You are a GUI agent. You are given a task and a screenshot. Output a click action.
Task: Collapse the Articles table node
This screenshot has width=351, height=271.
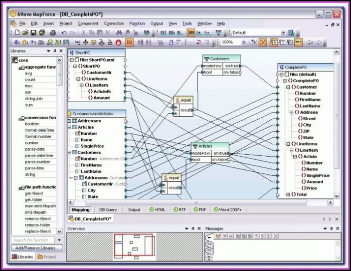click(69, 127)
